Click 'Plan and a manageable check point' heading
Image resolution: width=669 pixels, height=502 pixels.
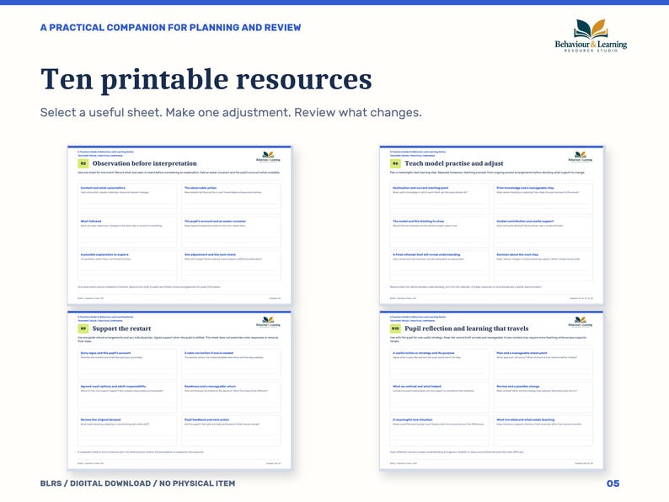click(x=522, y=353)
